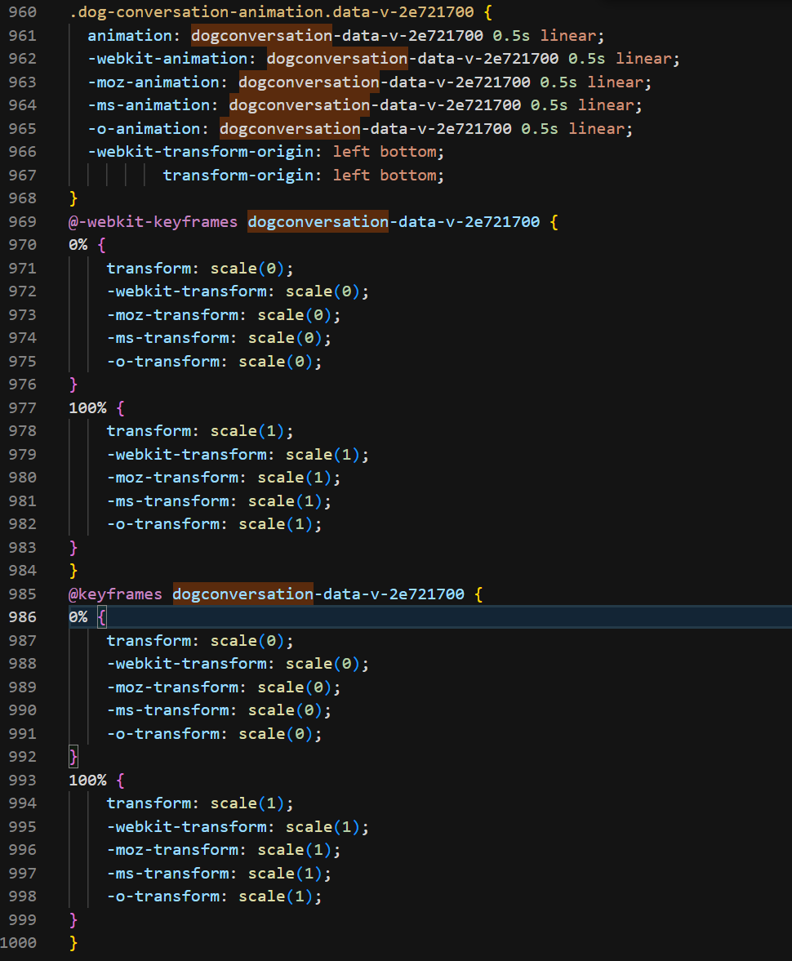Click highlighted dogconversation match on line 985
Image resolution: width=792 pixels, height=961 pixels.
[x=242, y=594]
